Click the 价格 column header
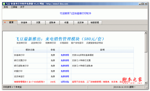The image size is (150, 91). click(x=53, y=50)
